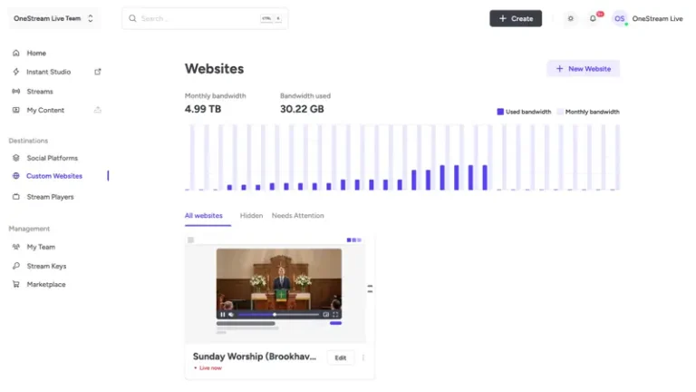Viewport: 696px width, 392px height.
Task: Open My Team in the sidebar
Action: click(x=41, y=247)
